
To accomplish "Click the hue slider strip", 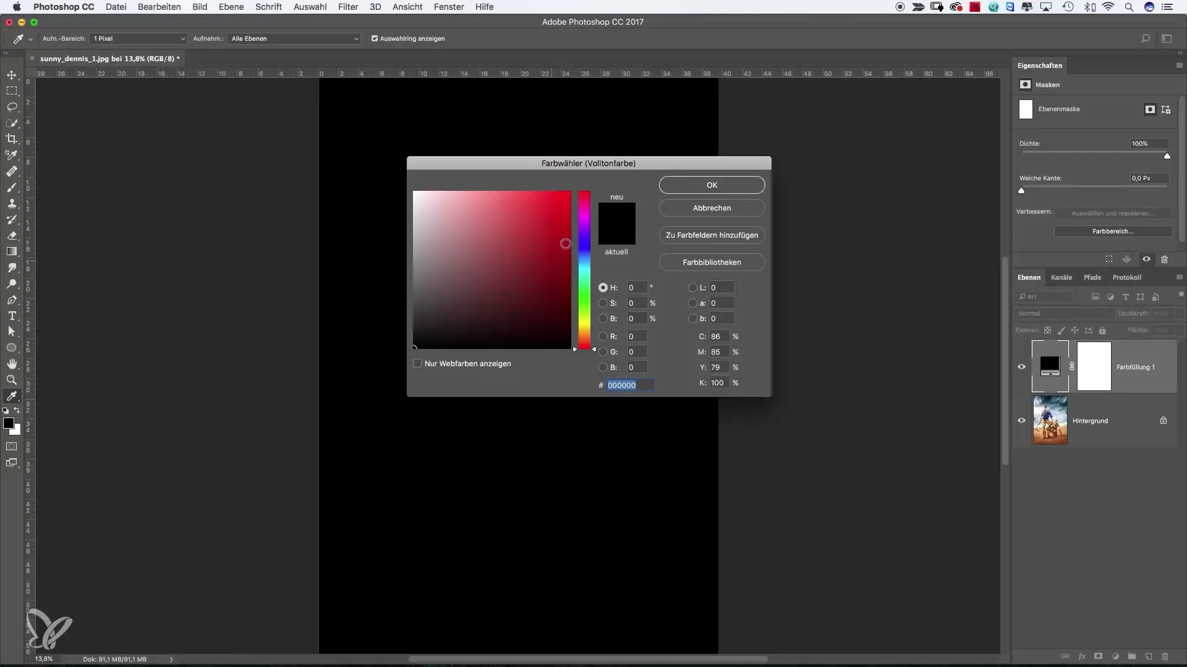I will (584, 270).
